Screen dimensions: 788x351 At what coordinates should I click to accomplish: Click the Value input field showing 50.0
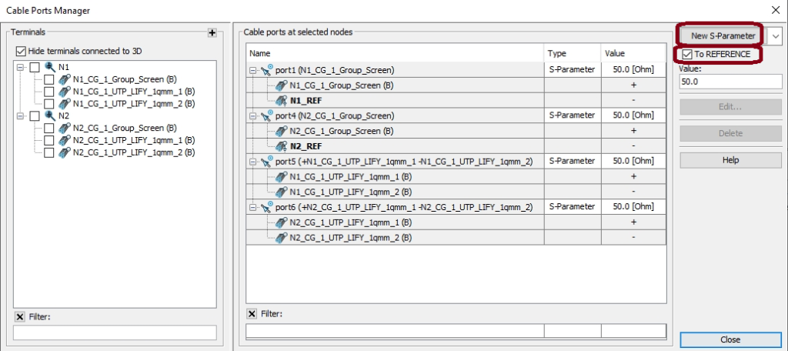tap(731, 82)
